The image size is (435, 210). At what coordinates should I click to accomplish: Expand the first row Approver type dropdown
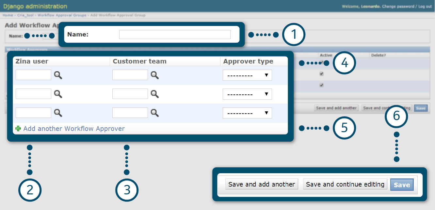[247, 75]
